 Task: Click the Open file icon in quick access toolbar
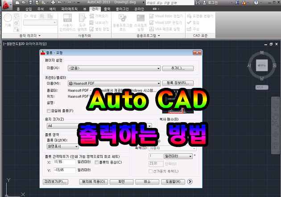pyautogui.click(x=24, y=3)
